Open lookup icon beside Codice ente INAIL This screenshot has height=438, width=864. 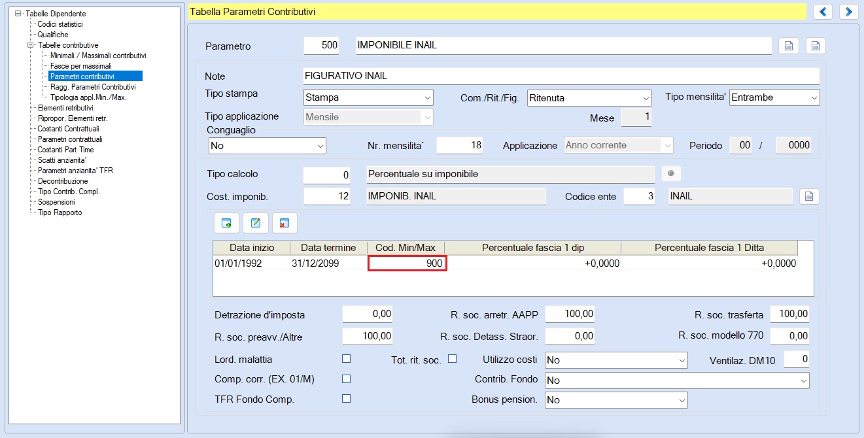click(x=809, y=196)
